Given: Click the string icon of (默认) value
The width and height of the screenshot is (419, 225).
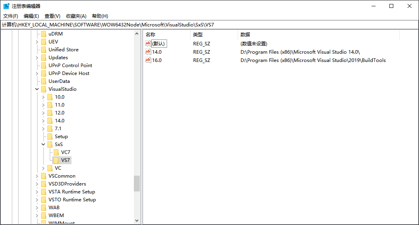Looking at the screenshot, I should 148,43.
